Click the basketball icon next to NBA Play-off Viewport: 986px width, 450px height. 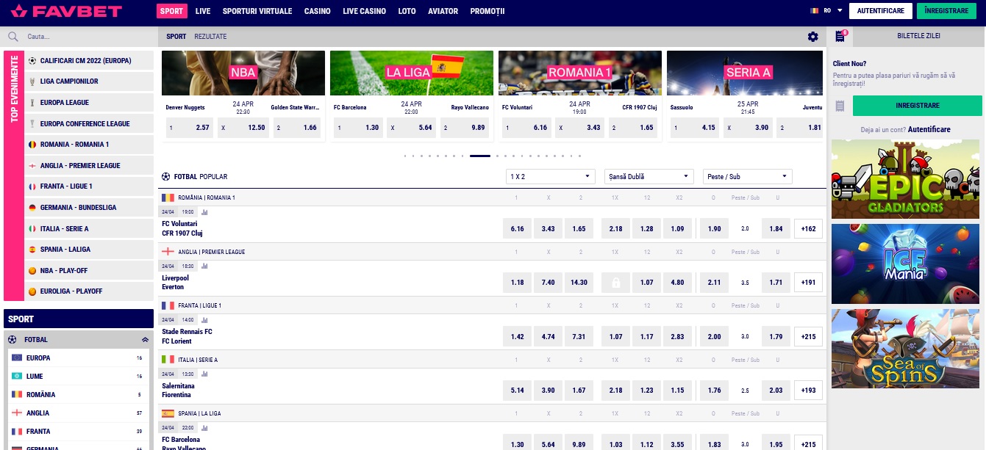pos(32,270)
